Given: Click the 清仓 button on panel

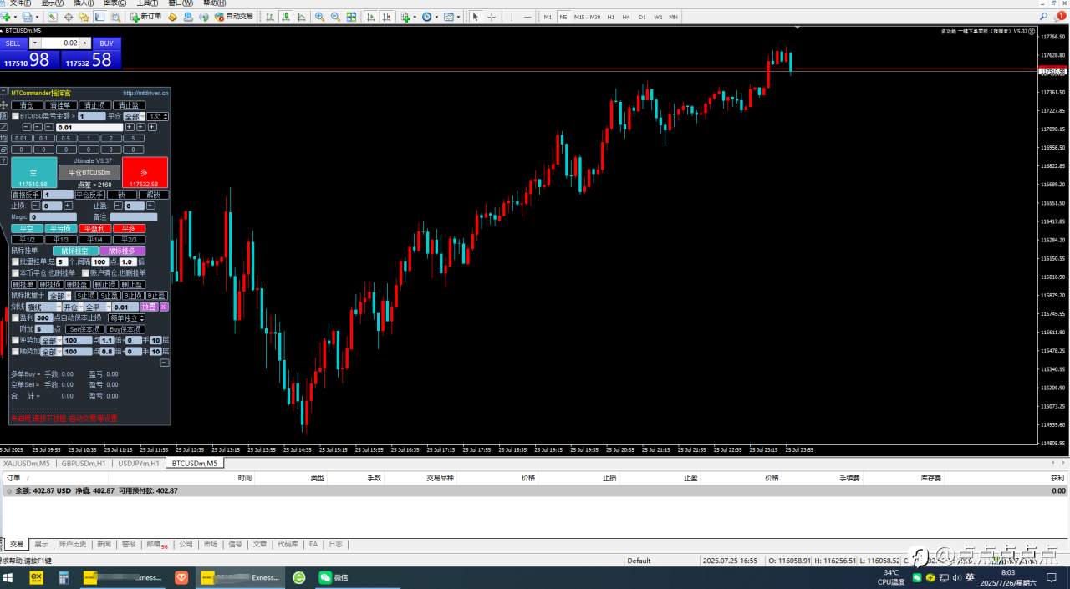Looking at the screenshot, I should [x=27, y=105].
